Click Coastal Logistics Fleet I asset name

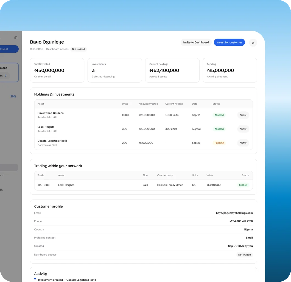(x=52, y=141)
